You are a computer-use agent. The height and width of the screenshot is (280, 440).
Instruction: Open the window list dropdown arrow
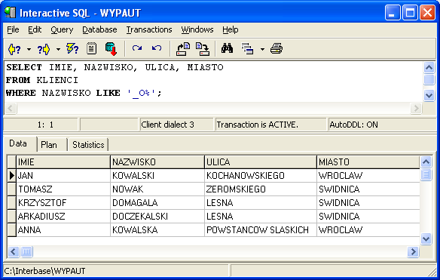262,50
